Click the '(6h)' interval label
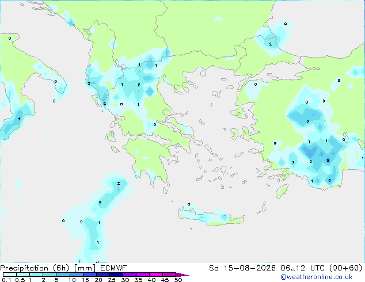The width and height of the screenshot is (365, 282). (x=61, y=268)
